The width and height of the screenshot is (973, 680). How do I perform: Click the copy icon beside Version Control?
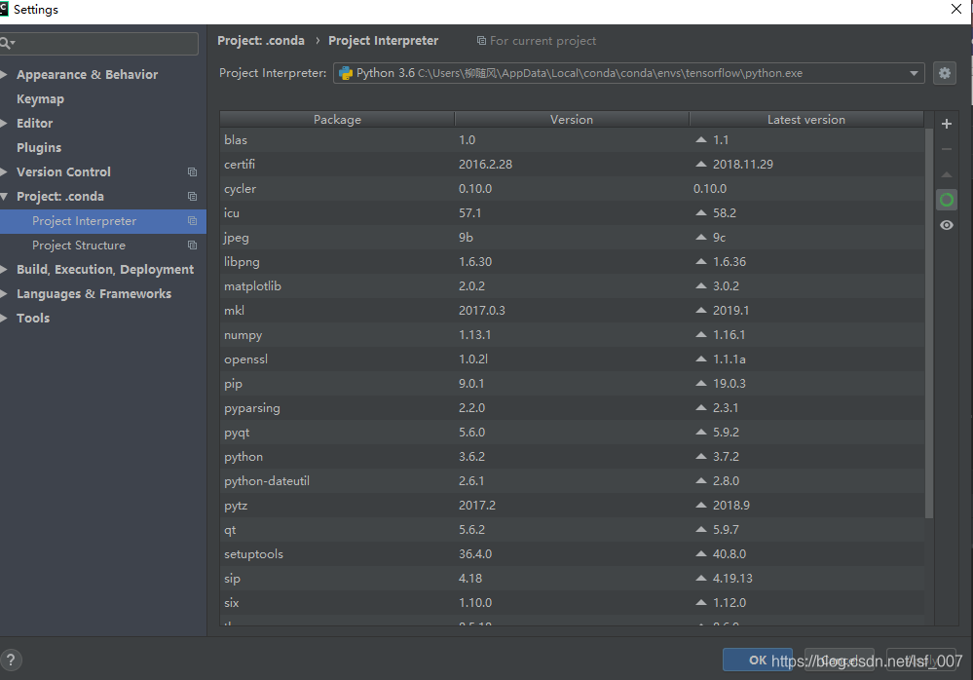point(193,171)
